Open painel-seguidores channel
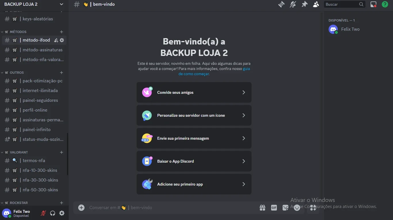 coord(34,100)
